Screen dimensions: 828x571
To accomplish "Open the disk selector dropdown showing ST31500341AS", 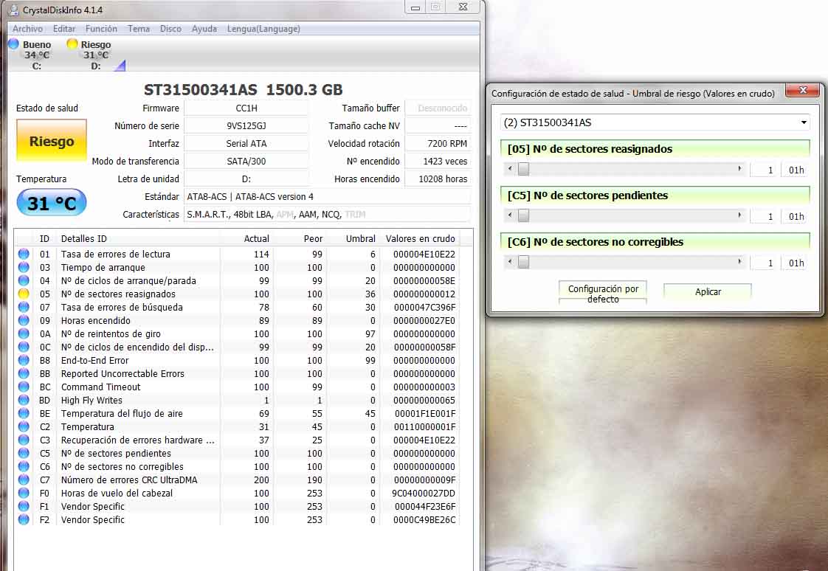I will click(655, 122).
